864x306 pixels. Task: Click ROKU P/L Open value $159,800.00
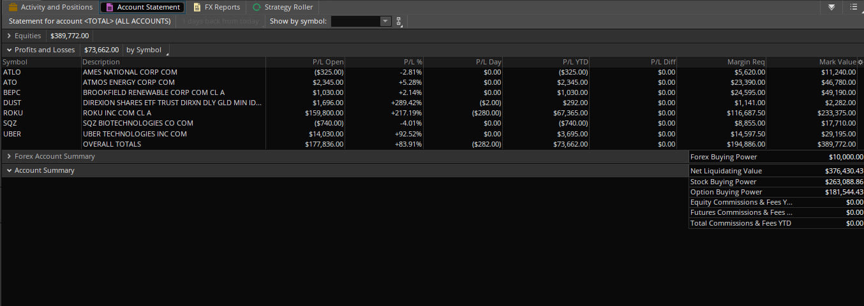tap(324, 113)
